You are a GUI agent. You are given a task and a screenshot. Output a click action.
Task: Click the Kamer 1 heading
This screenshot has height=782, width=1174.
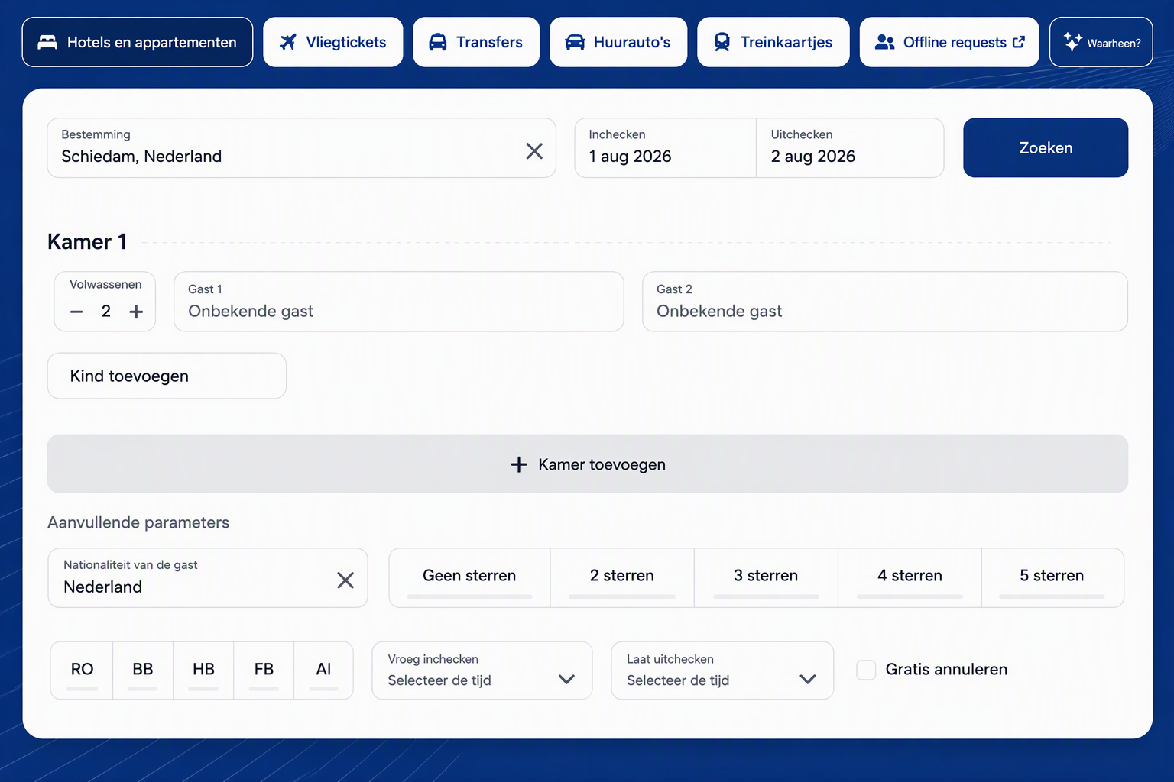tap(87, 242)
